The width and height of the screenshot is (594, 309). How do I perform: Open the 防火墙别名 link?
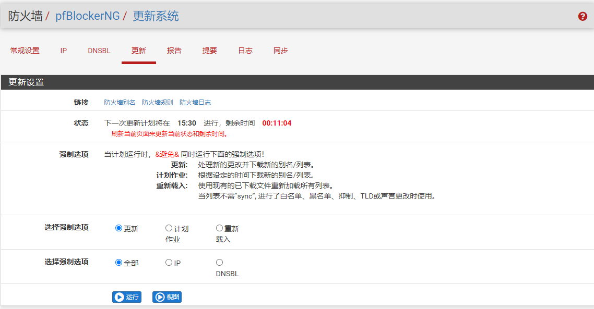120,103
